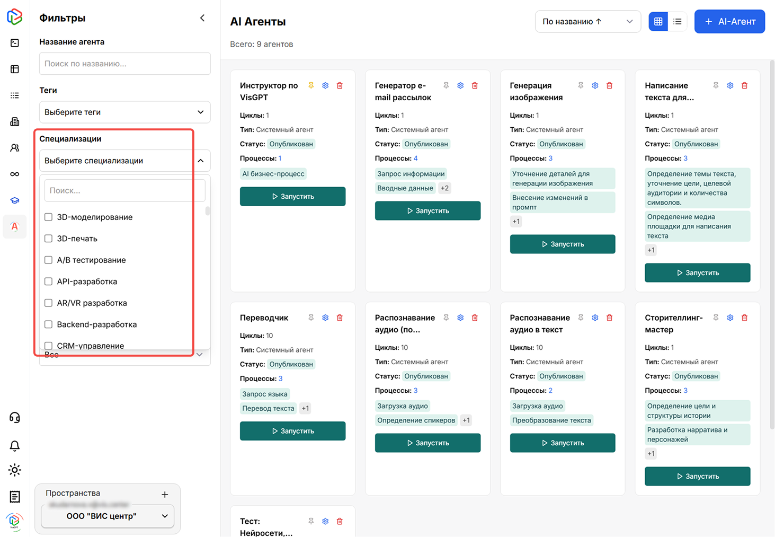This screenshot has height=537, width=775.
Task: Delete the Переводчик agent with trash icon
Action: (340, 318)
